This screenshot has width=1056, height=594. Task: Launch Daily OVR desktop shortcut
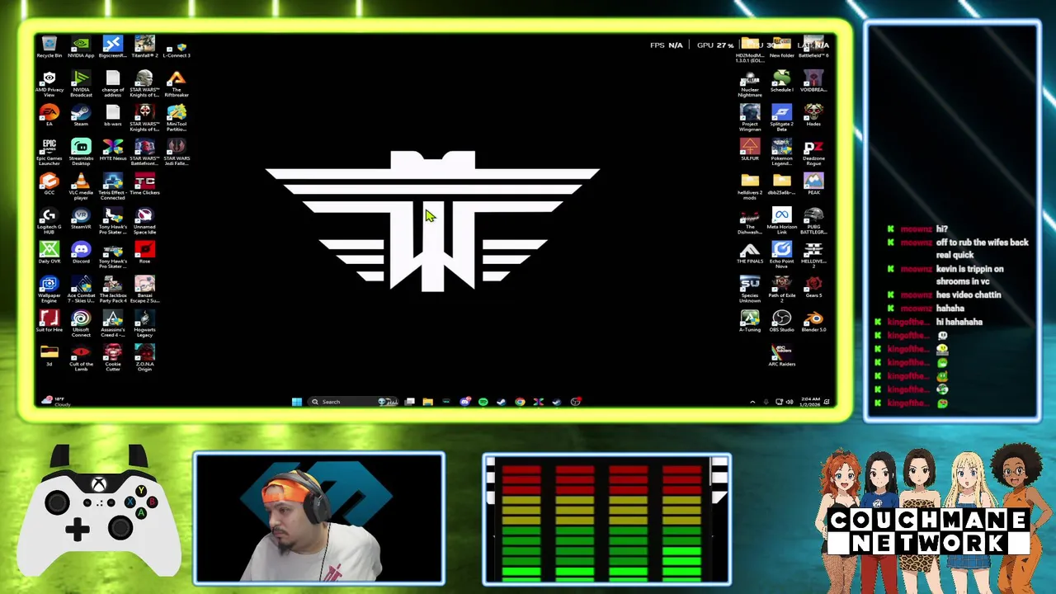49,252
